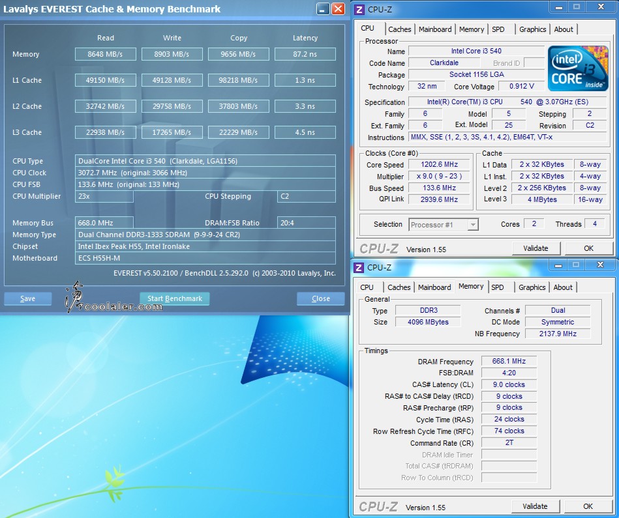Show Graphics tab in lower CPU-Z window
This screenshot has width=619, height=518.
coord(532,287)
